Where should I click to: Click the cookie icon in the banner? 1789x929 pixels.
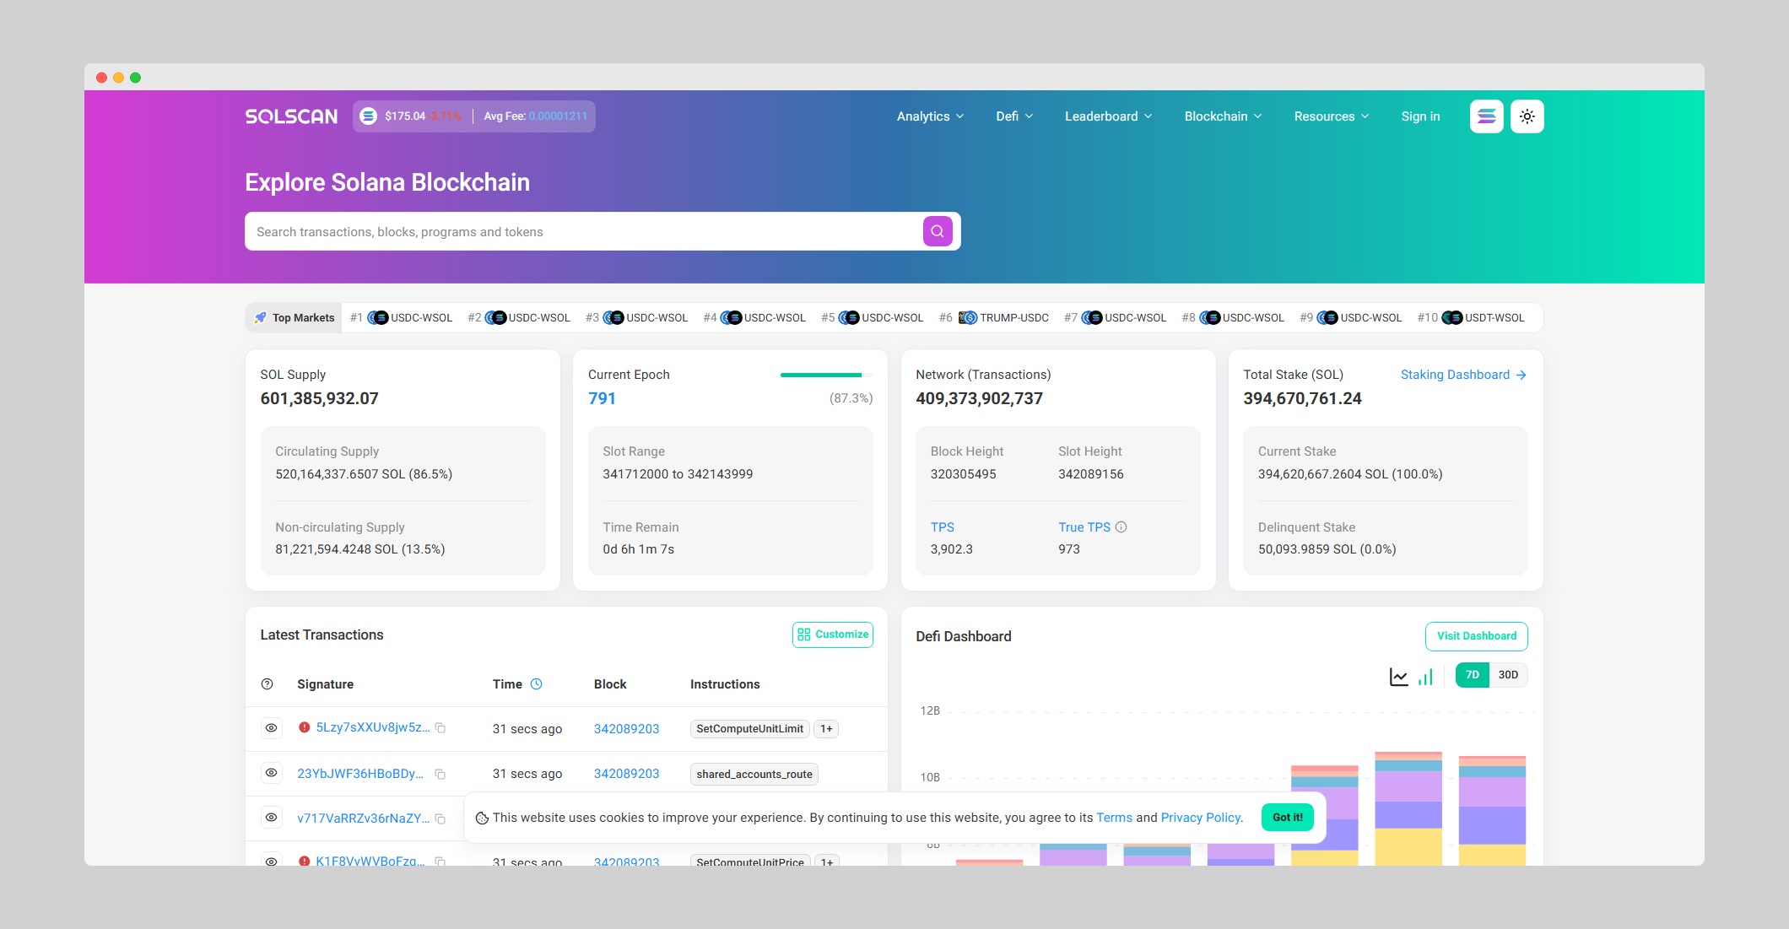[x=482, y=818]
